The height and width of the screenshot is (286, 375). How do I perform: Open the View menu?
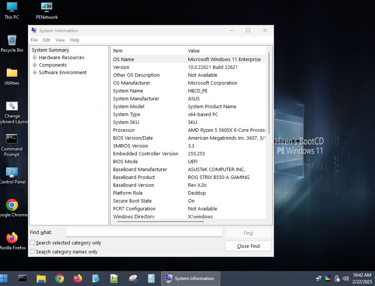60,40
